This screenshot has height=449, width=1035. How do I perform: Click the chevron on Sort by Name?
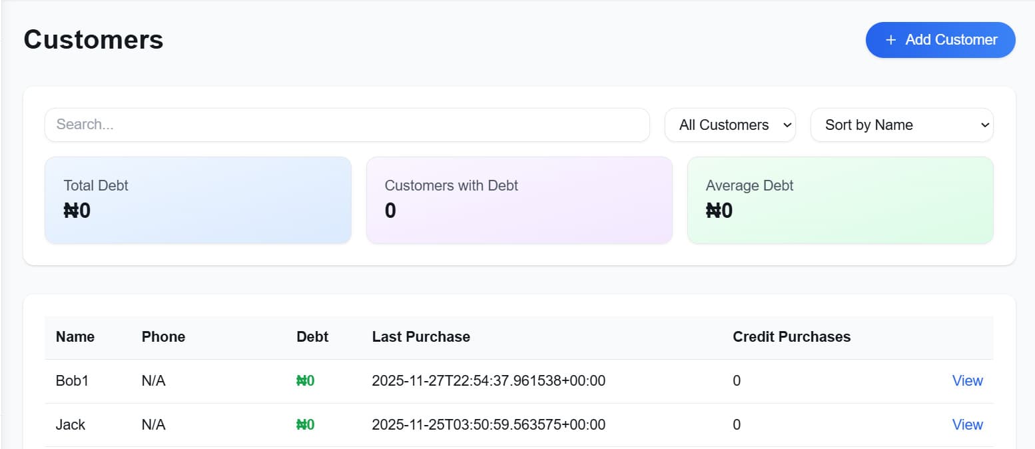point(984,125)
